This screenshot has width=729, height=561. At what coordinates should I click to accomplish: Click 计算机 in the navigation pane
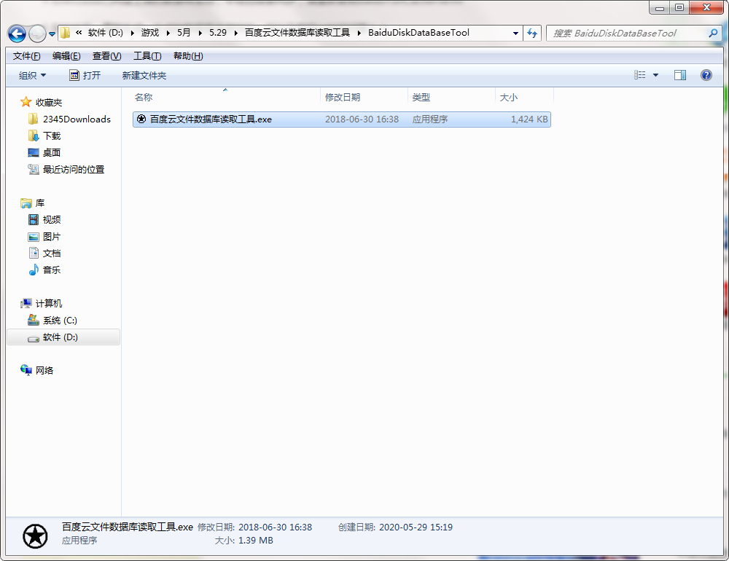point(49,304)
